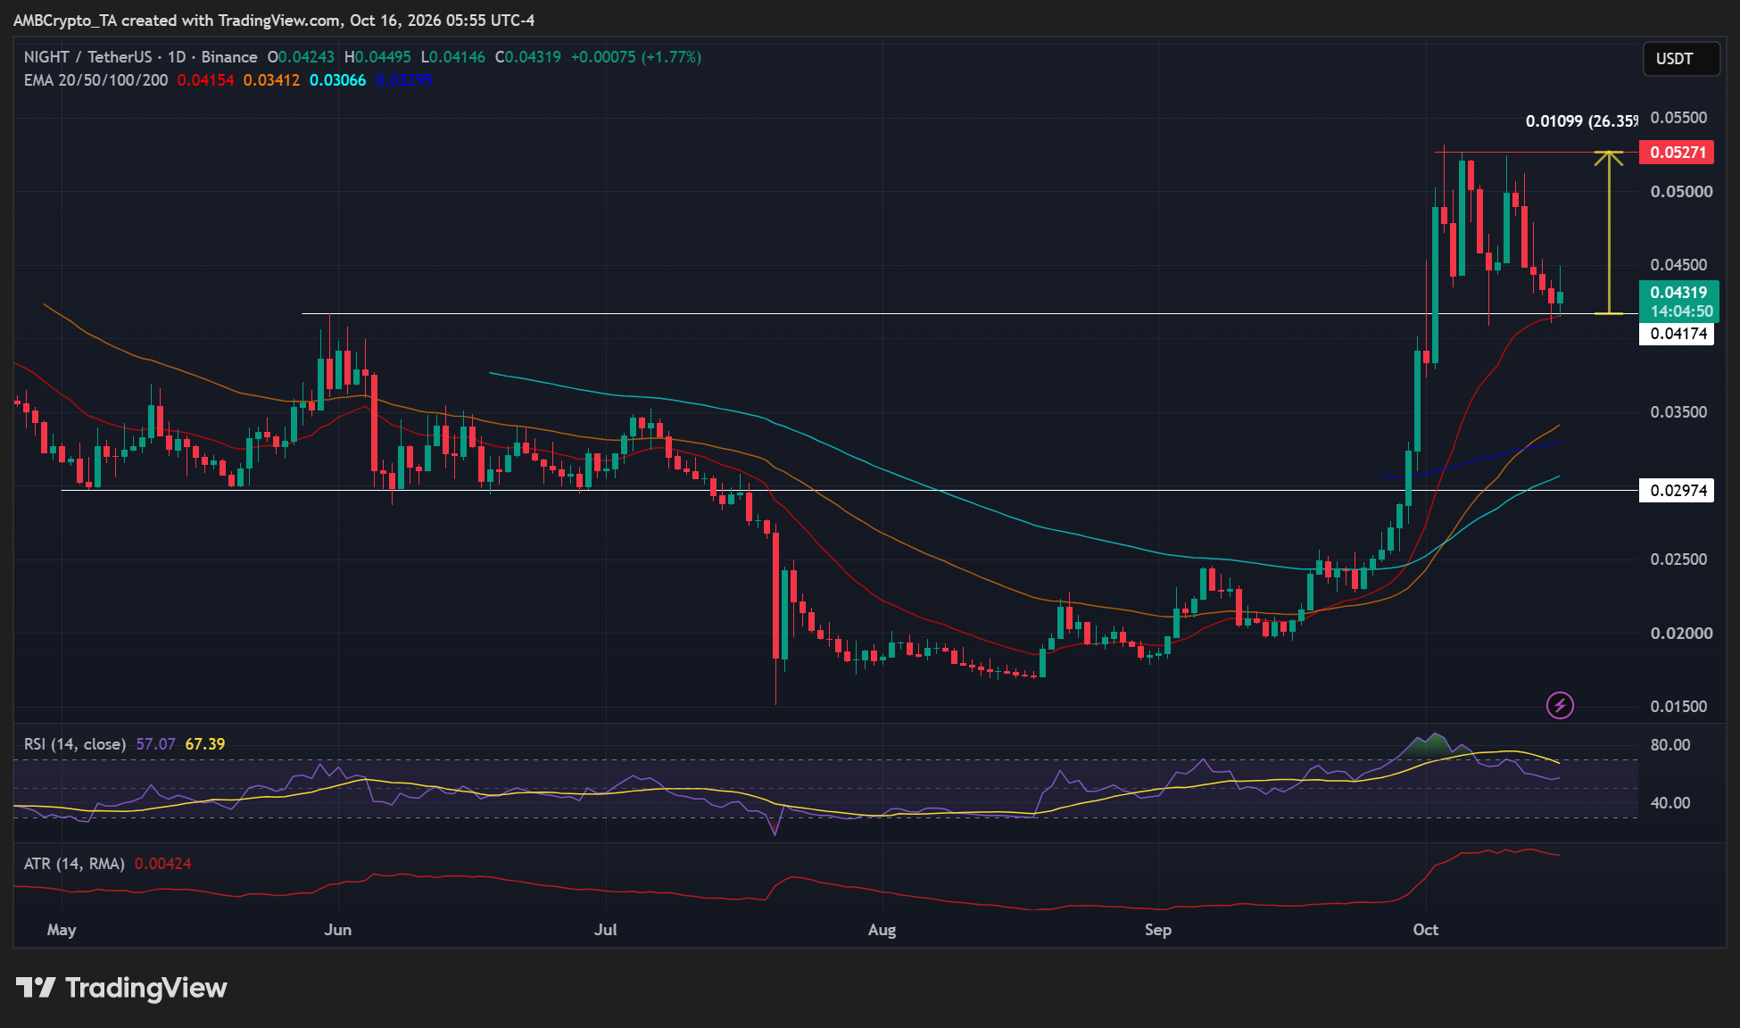This screenshot has width=1740, height=1028.
Task: Click the 0.05271 red price label
Action: coord(1678,153)
